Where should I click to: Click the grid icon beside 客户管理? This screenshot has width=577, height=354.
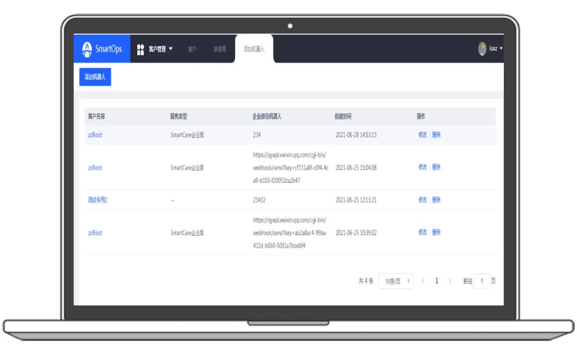point(141,49)
